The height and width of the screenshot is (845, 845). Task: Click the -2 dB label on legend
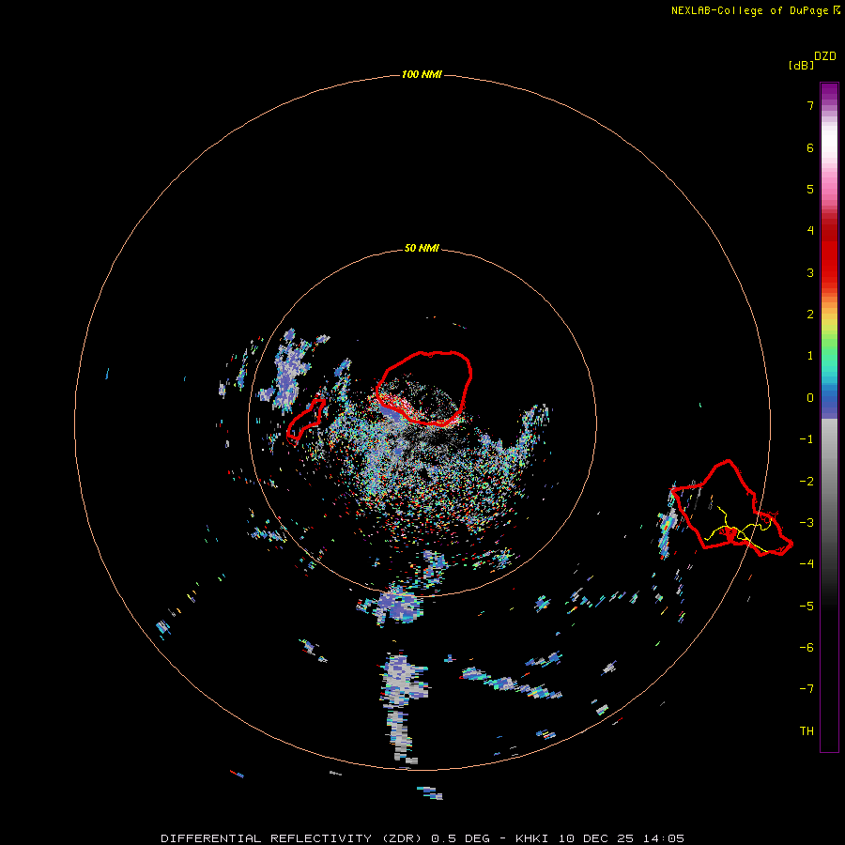(807, 482)
